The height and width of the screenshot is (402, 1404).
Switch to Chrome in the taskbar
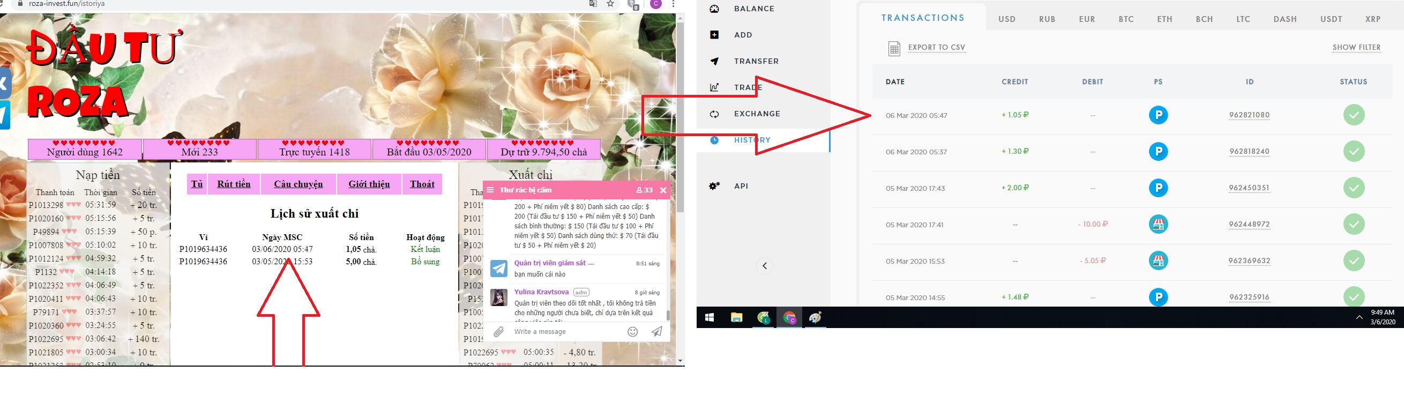tap(789, 317)
